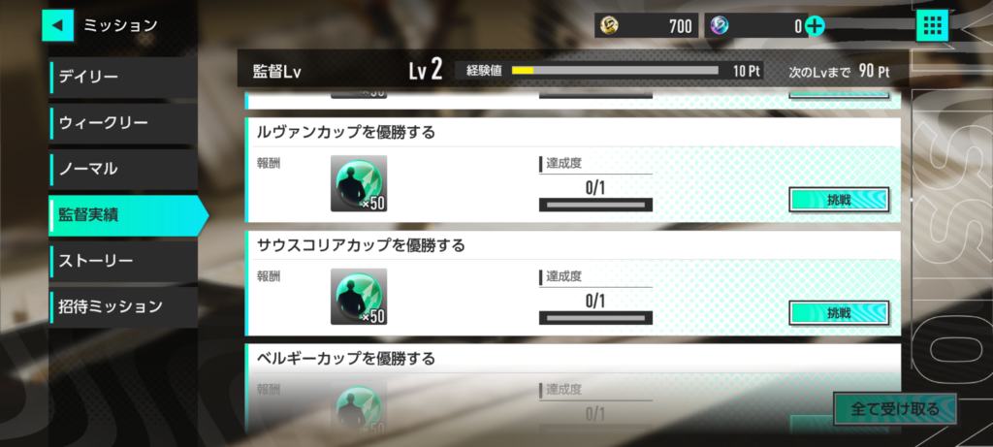Click the 経験値 experience progress bar
This screenshot has height=447, width=993.
pos(615,70)
